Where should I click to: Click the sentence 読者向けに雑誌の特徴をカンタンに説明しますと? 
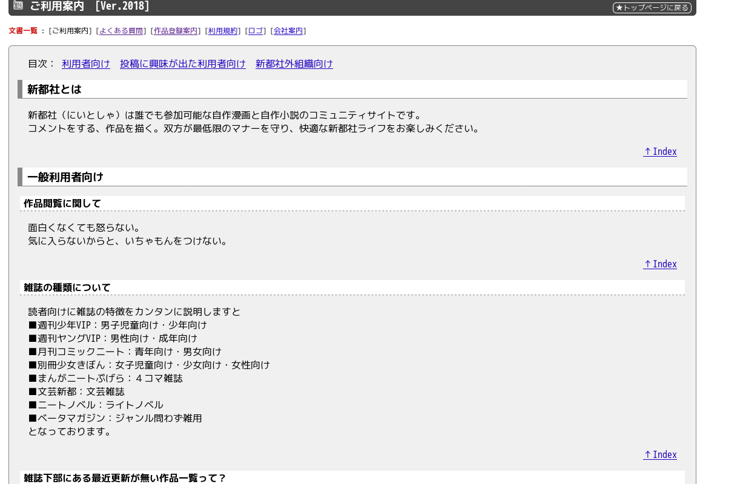pyautogui.click(x=134, y=312)
